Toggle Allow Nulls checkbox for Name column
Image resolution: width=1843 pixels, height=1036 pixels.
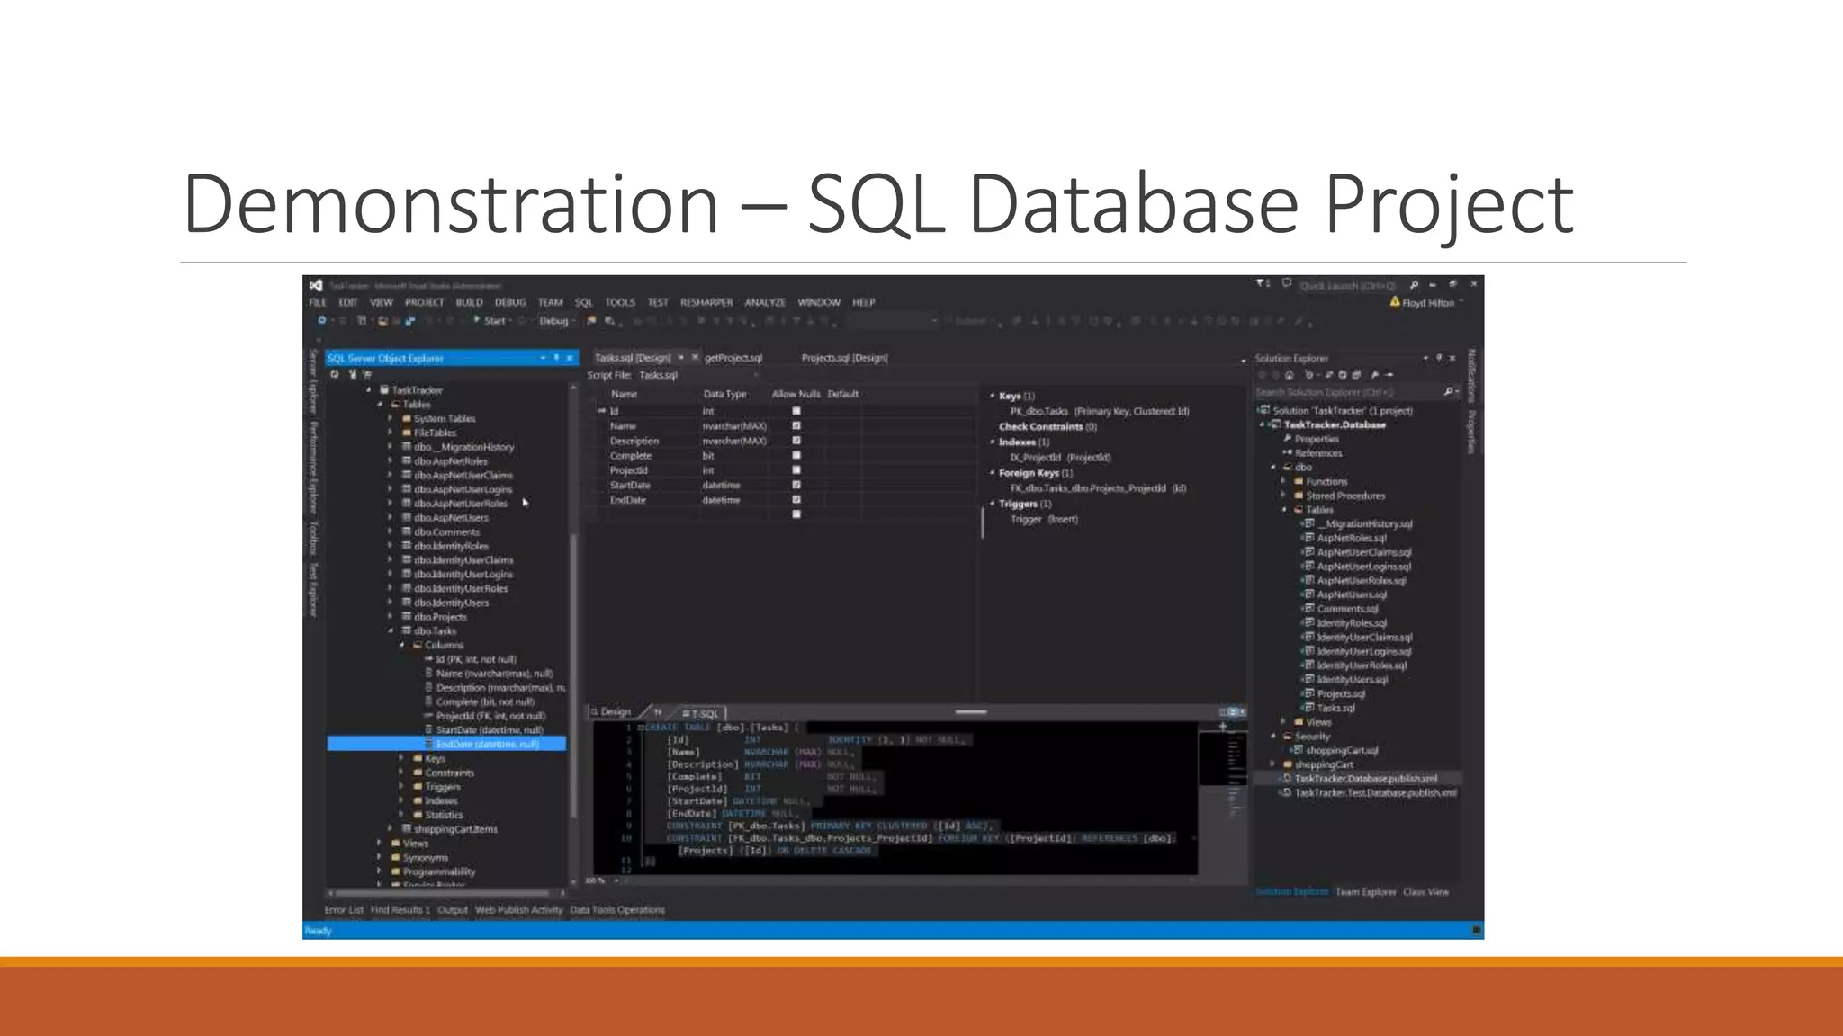coord(796,425)
